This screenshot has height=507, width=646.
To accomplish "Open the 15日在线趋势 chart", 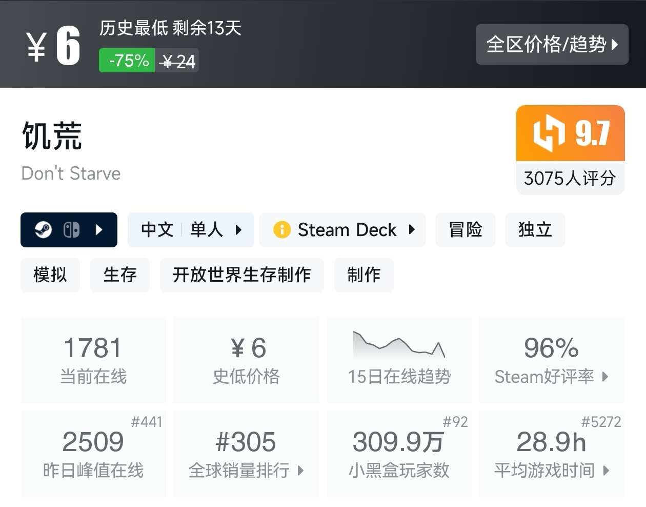I will click(399, 359).
